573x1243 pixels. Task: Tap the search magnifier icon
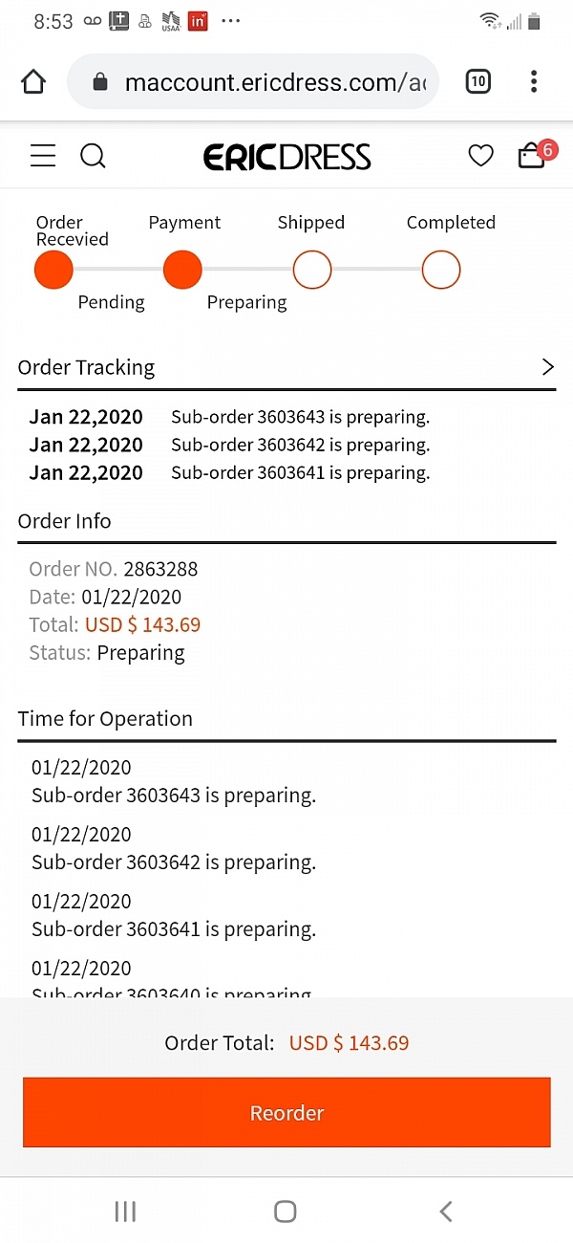point(93,156)
